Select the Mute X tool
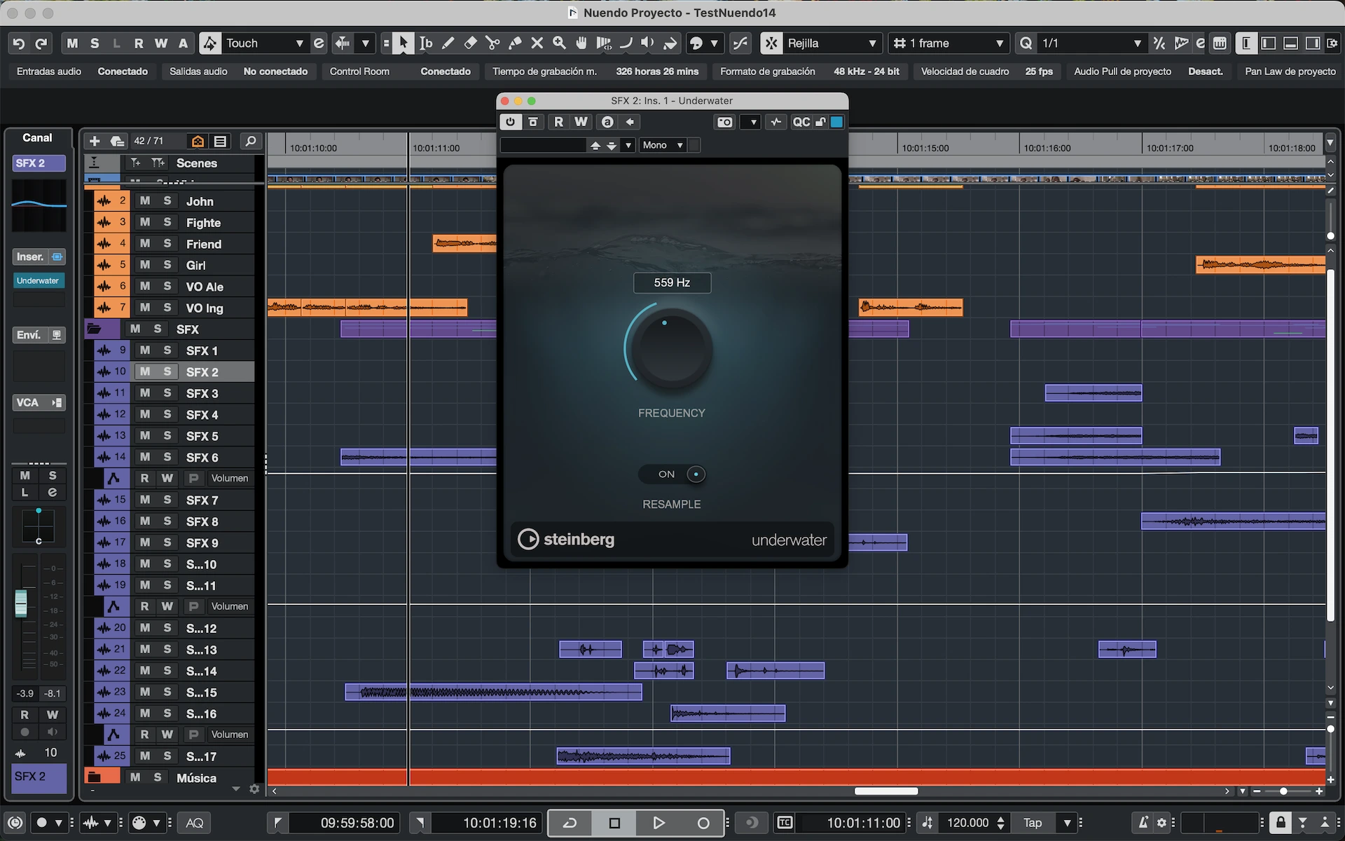The image size is (1345, 841). click(537, 43)
